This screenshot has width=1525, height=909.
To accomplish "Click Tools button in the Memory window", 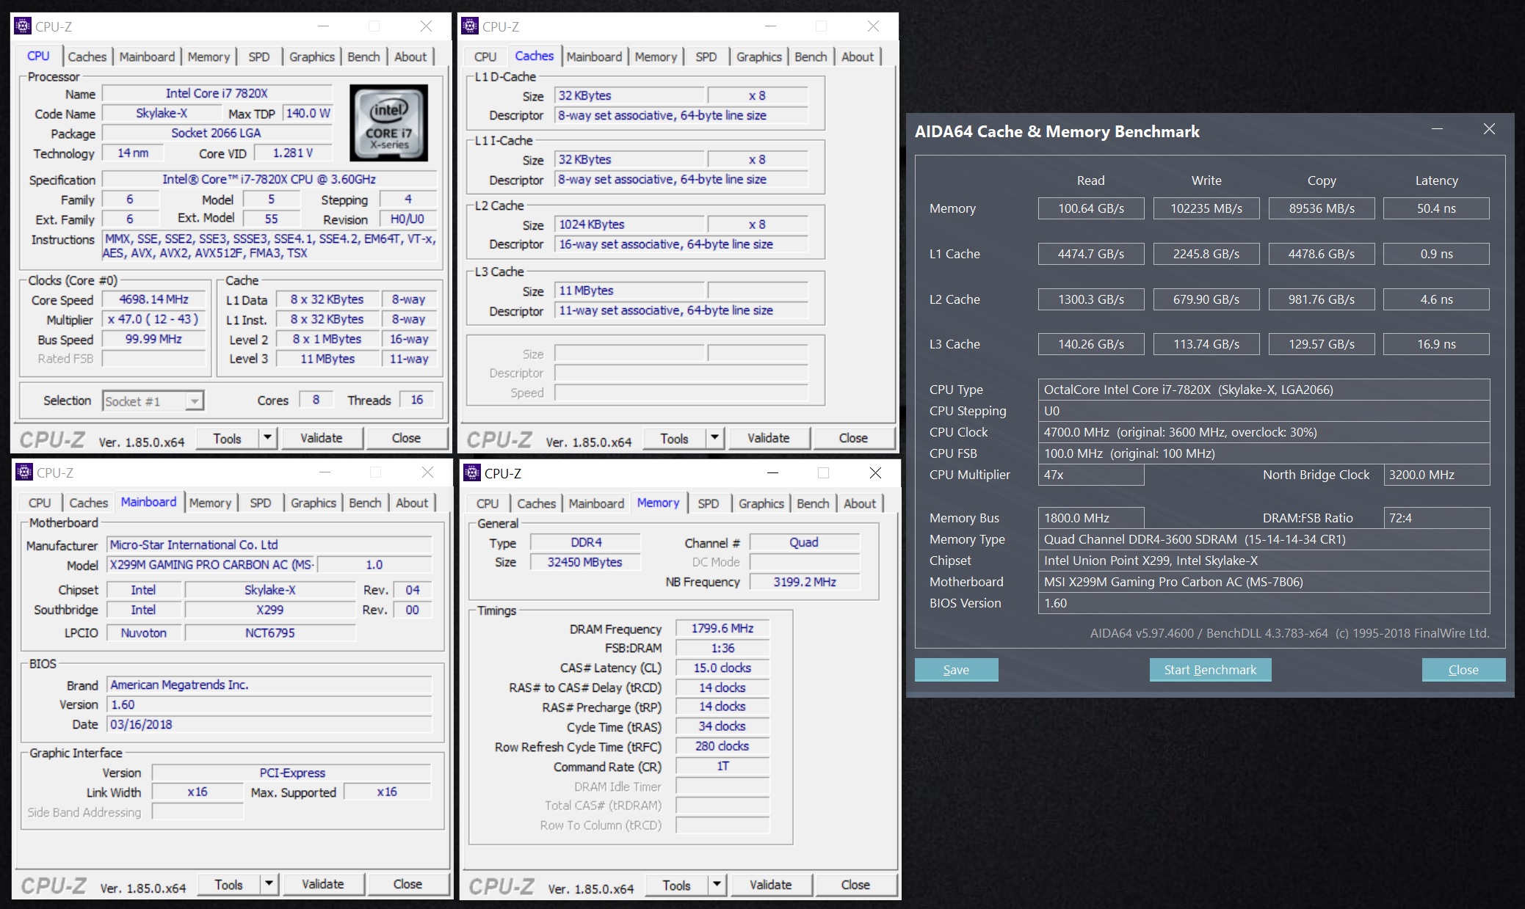I will pyautogui.click(x=677, y=885).
